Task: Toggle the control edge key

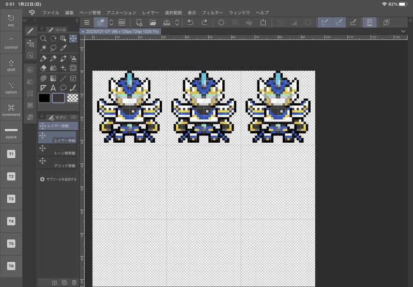Action: pyautogui.click(x=11, y=43)
